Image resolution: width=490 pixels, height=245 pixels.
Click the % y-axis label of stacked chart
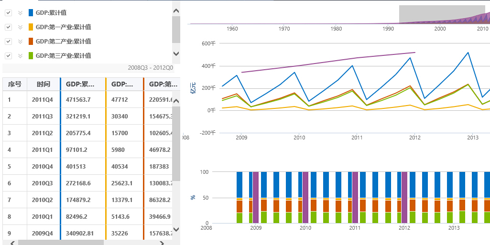coord(193,197)
